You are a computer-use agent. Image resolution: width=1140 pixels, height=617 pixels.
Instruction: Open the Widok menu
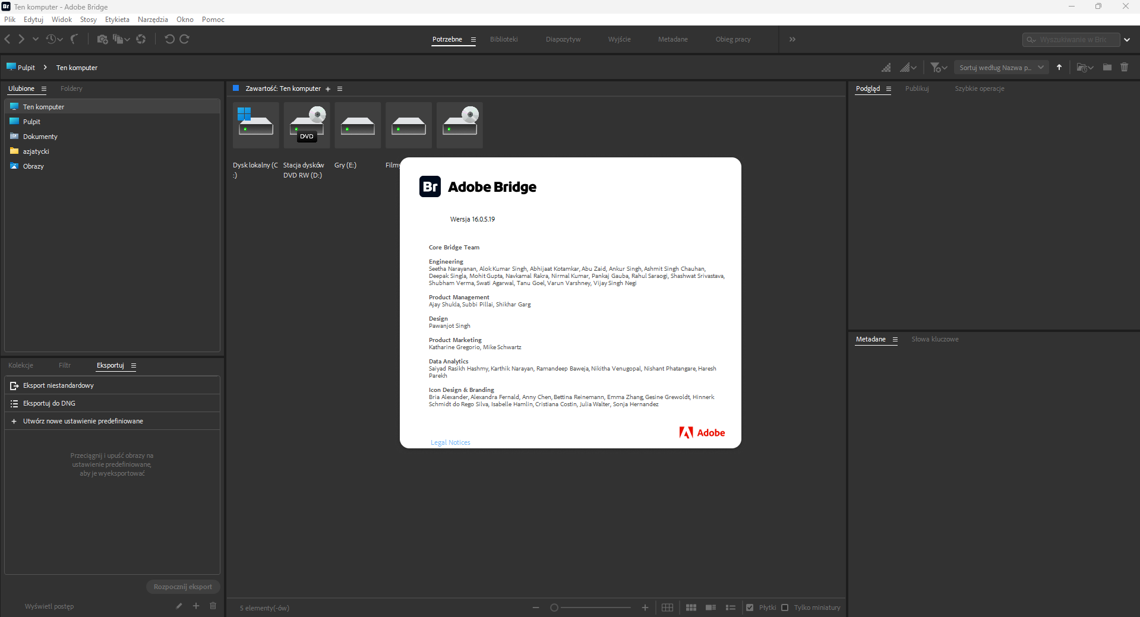pos(62,20)
